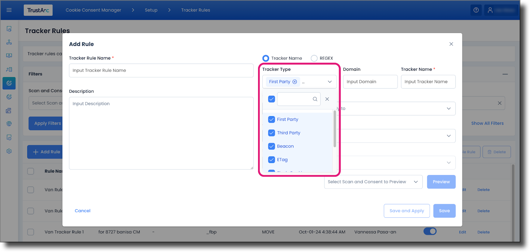Viewport: 530px width, 252px height.
Task: Check the Van Tracker Rule 1 row checkbox
Action: pyautogui.click(x=30, y=232)
